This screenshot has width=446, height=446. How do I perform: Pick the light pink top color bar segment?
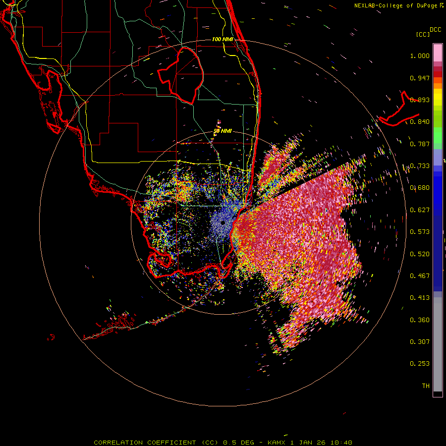tap(438, 53)
